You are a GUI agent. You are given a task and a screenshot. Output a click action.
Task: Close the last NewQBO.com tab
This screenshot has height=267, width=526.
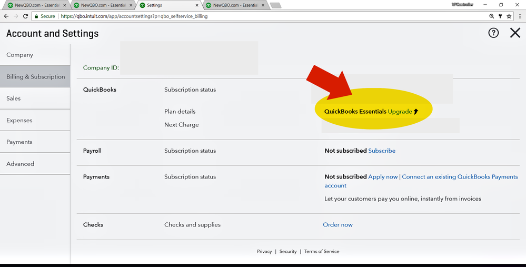pyautogui.click(x=263, y=5)
